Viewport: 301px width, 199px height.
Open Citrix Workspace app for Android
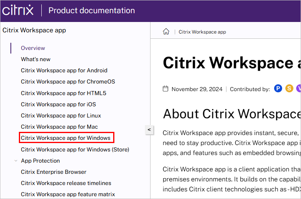click(x=64, y=71)
